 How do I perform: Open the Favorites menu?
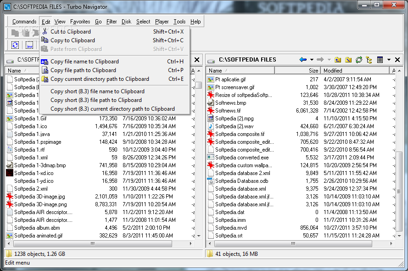point(80,22)
